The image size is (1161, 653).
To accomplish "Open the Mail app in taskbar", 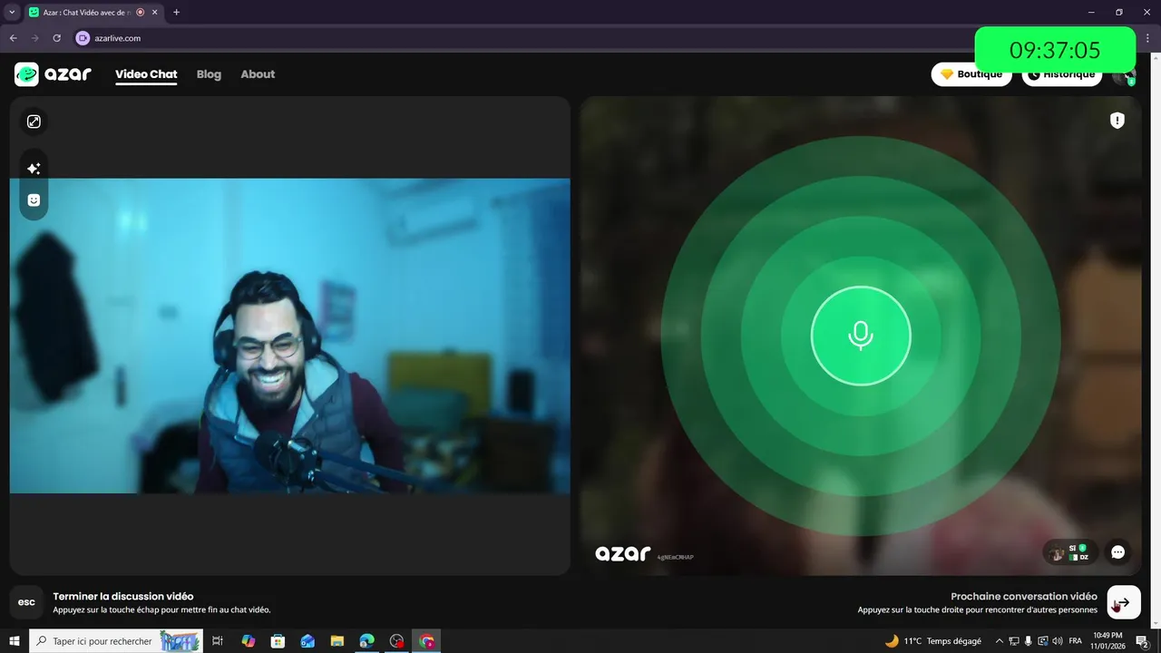I will pyautogui.click(x=307, y=641).
